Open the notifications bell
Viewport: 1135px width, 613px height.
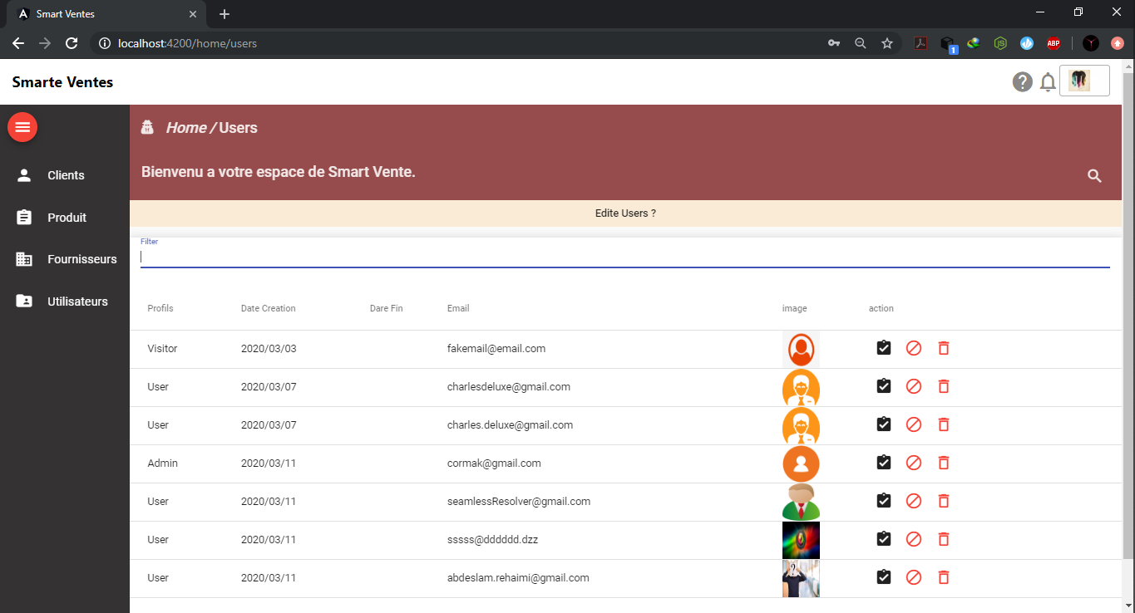coord(1048,81)
